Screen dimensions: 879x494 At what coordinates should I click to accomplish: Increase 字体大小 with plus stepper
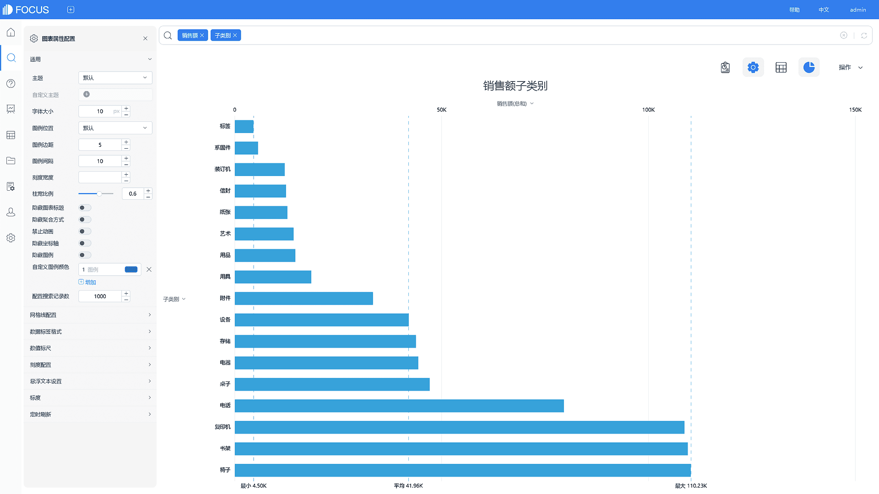[126, 108]
